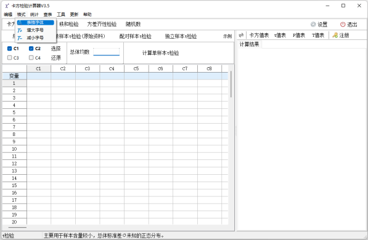Click the t检验 status bar label

coord(9,236)
